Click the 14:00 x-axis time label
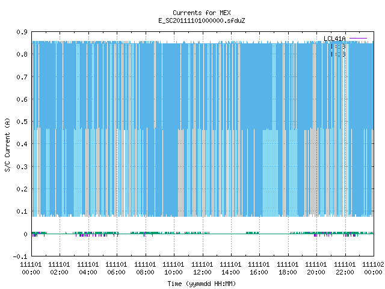385x289 pixels. coord(230,272)
